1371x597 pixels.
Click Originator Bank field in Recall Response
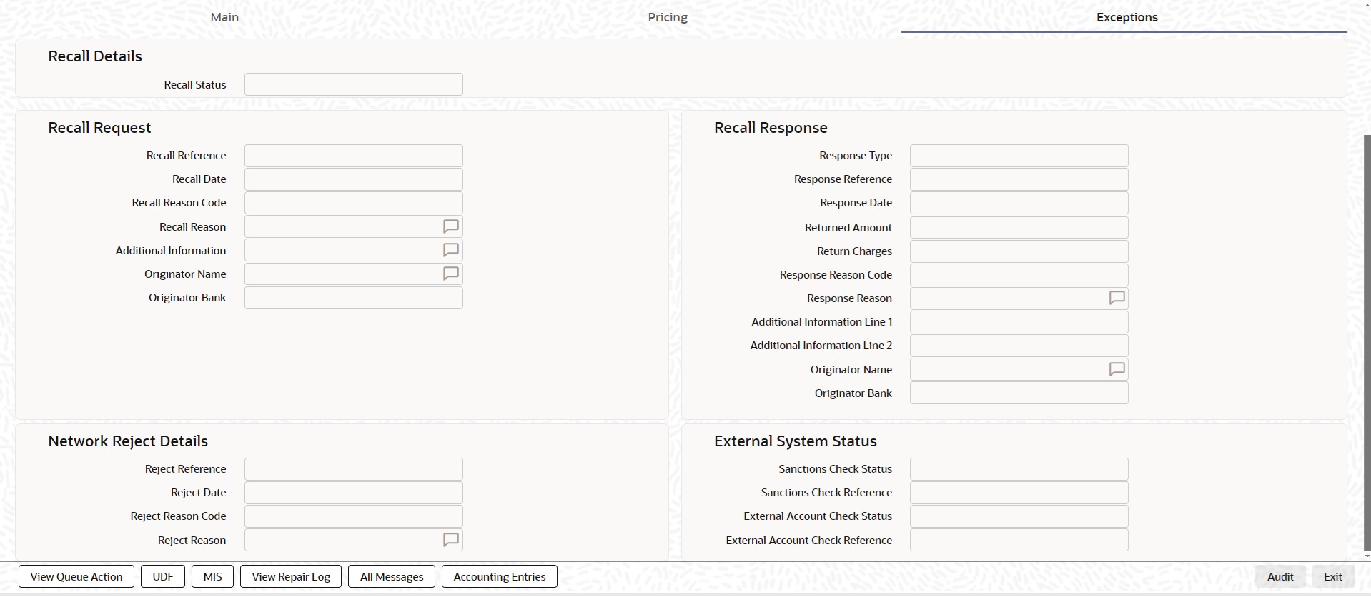point(1019,393)
